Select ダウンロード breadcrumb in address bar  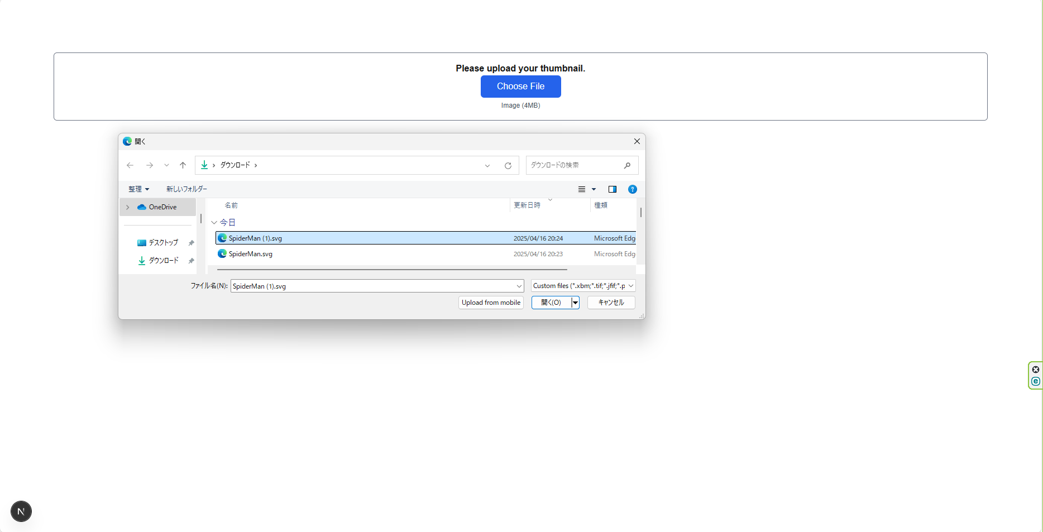pos(235,165)
